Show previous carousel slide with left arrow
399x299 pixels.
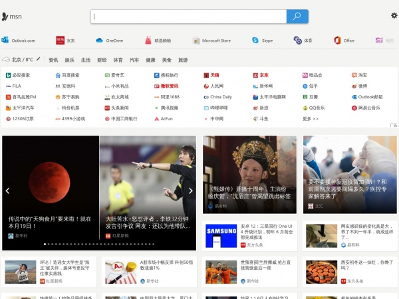(8, 191)
